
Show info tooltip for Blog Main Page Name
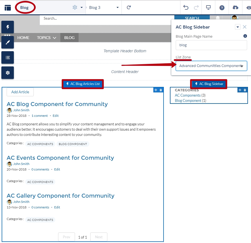245,36
